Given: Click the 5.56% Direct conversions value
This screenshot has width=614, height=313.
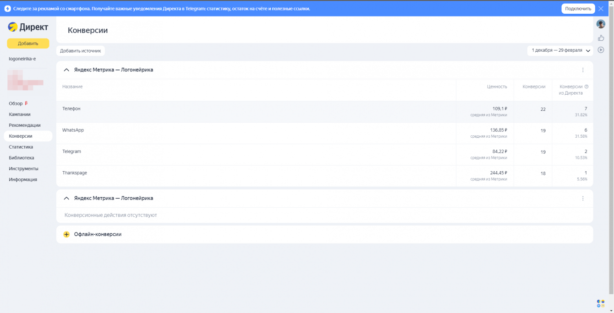Looking at the screenshot, I should (x=582, y=179).
